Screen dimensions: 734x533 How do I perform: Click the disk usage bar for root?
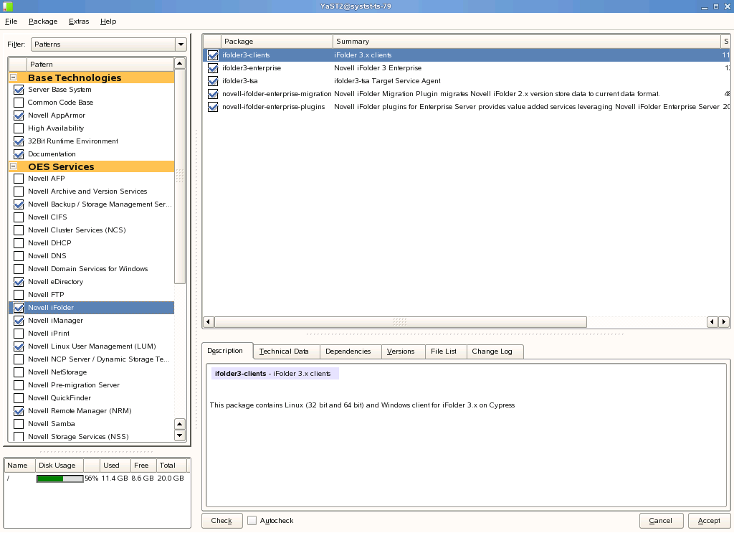pyautogui.click(x=59, y=478)
